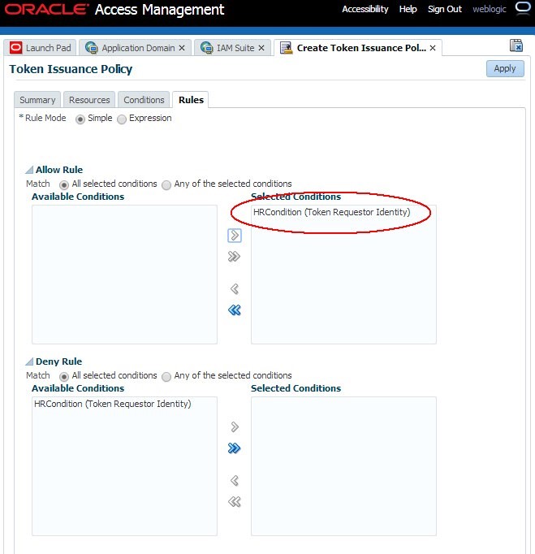
Task: Choose Any of the selected conditions for Deny Rule
Action: pyautogui.click(x=166, y=377)
